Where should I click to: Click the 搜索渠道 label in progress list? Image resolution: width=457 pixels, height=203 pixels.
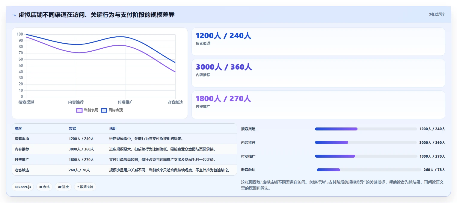(248, 129)
